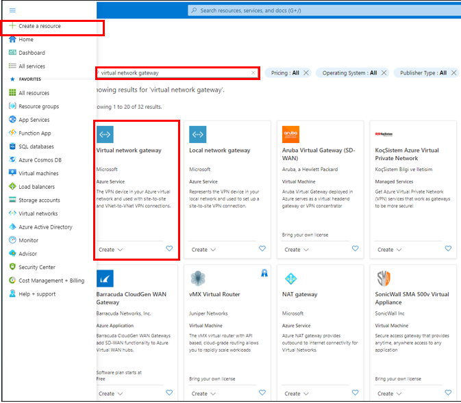Favorite the Barracuda CloudGen WAN Gateway offer
This screenshot has width=461, height=403.
169,393
